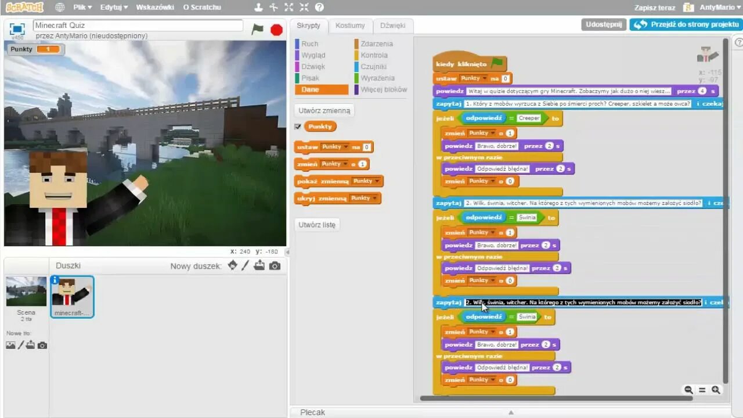Open sprite info for minecraft sprite

point(55,280)
